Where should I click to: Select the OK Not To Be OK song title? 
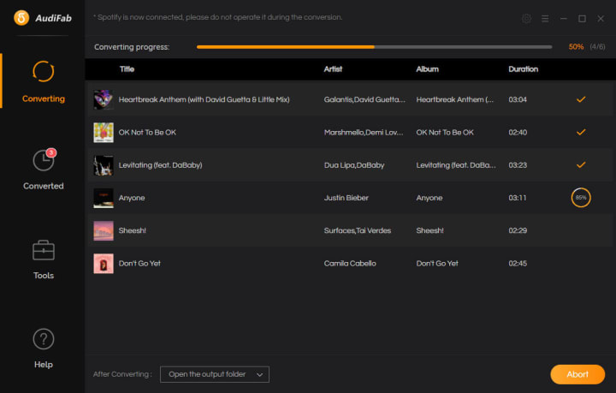(147, 133)
